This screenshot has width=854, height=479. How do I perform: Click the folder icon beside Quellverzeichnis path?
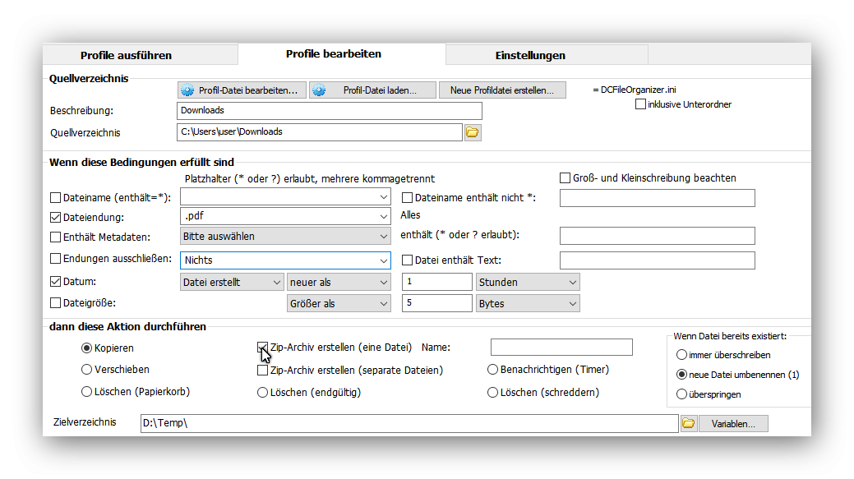[x=473, y=132]
